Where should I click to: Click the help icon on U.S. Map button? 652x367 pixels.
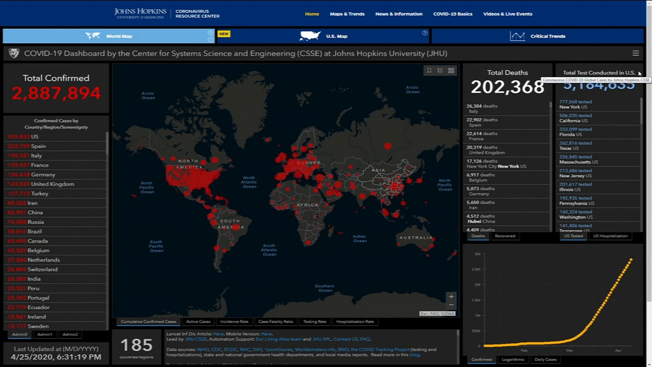click(425, 33)
